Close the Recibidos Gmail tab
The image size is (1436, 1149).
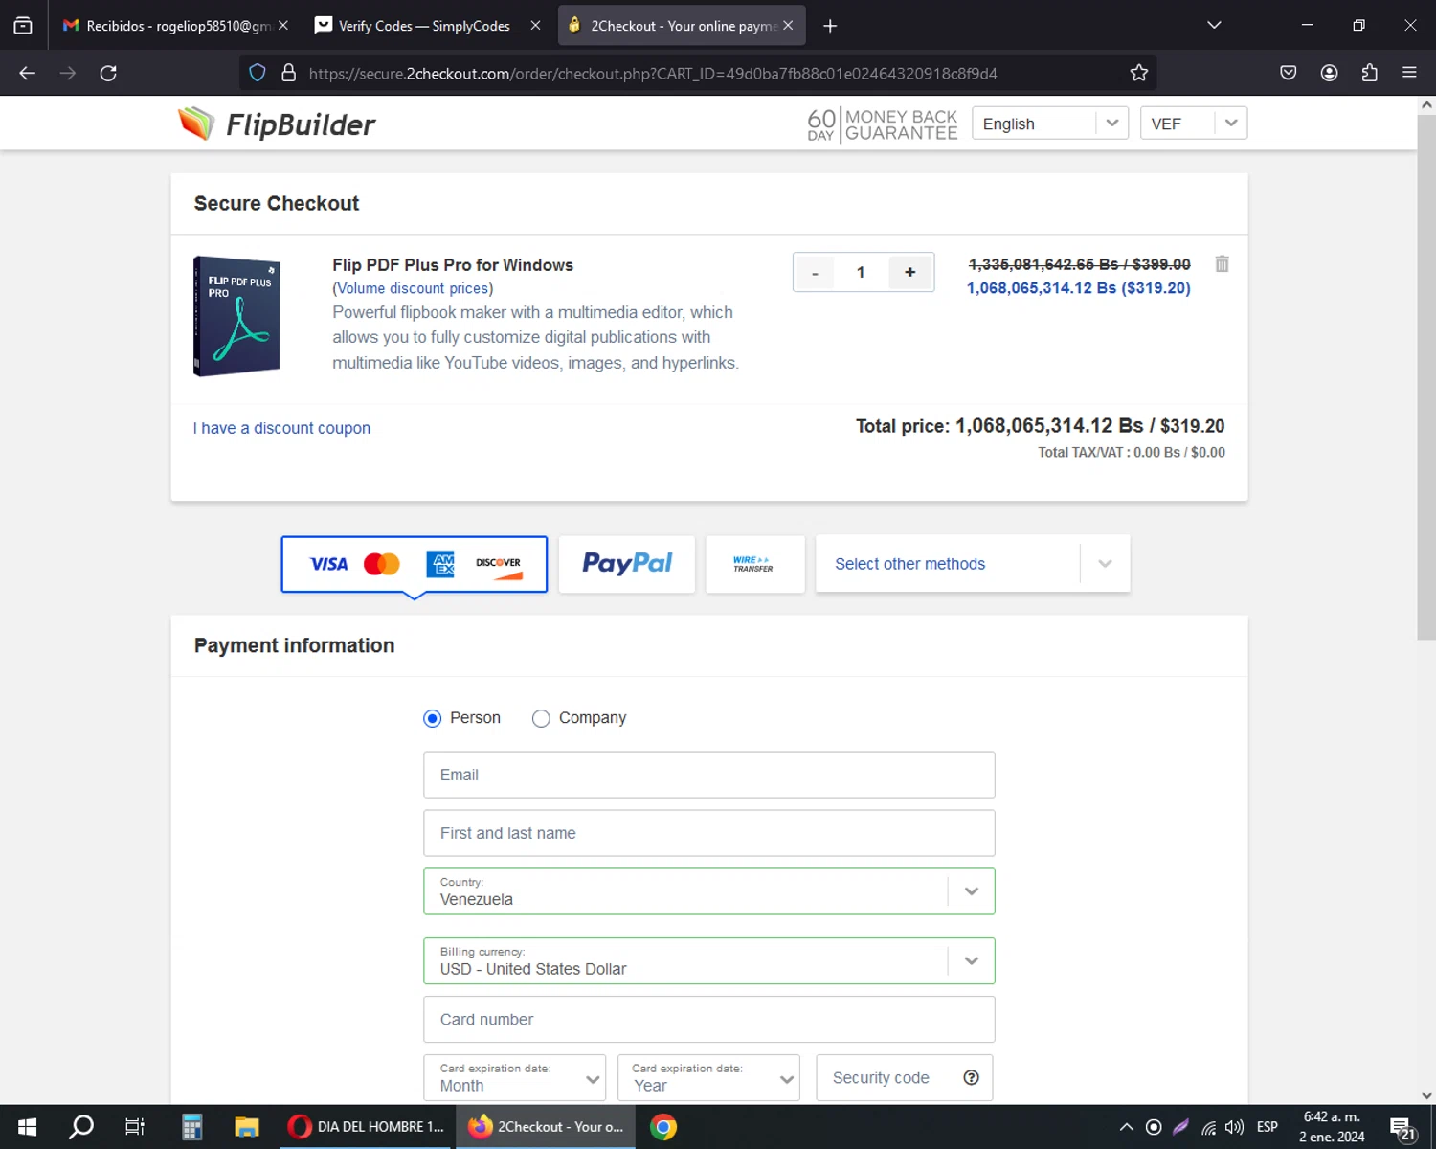[282, 26]
